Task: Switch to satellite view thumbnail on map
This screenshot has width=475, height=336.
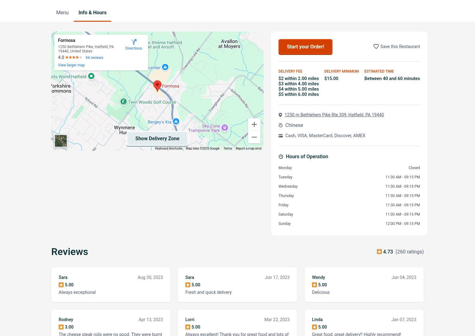Action: coord(61,141)
